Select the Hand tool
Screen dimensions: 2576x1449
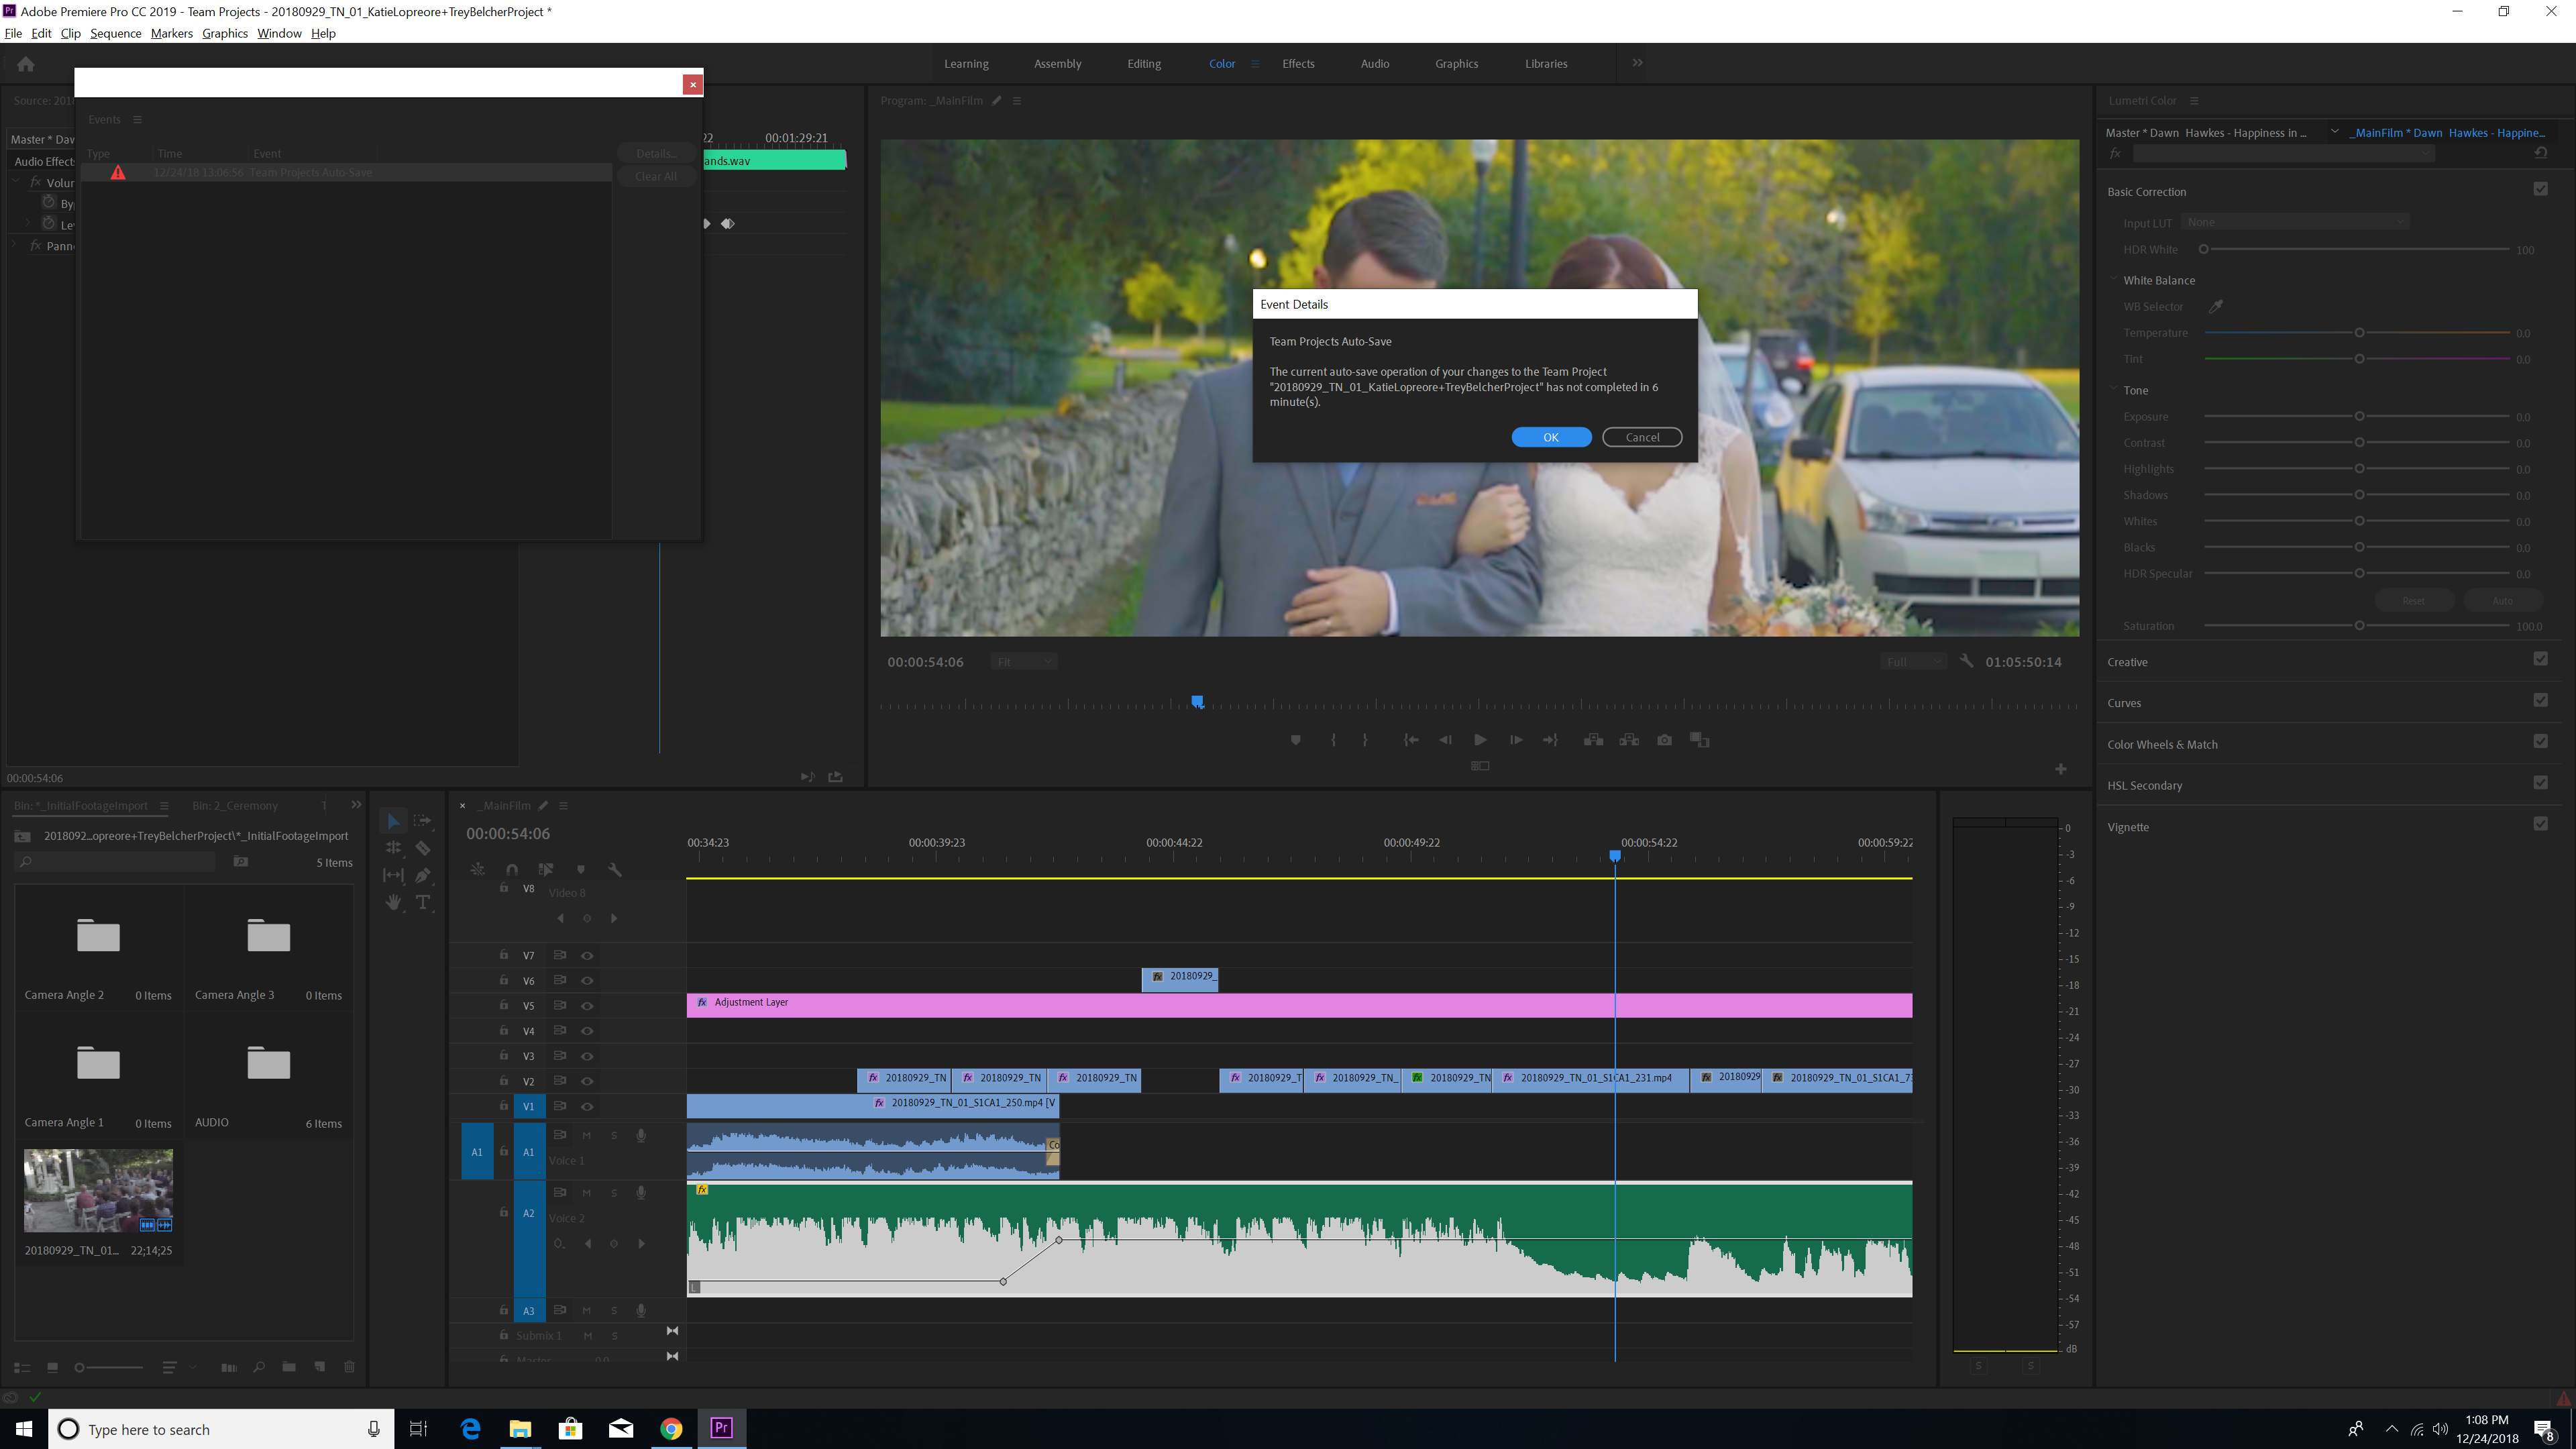[x=393, y=902]
